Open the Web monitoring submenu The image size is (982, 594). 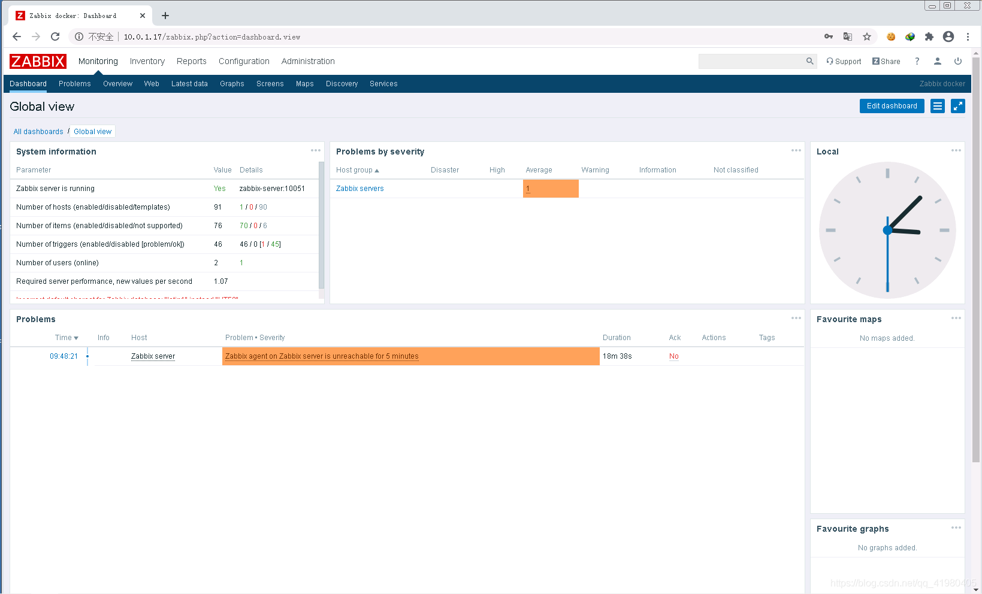[152, 84]
